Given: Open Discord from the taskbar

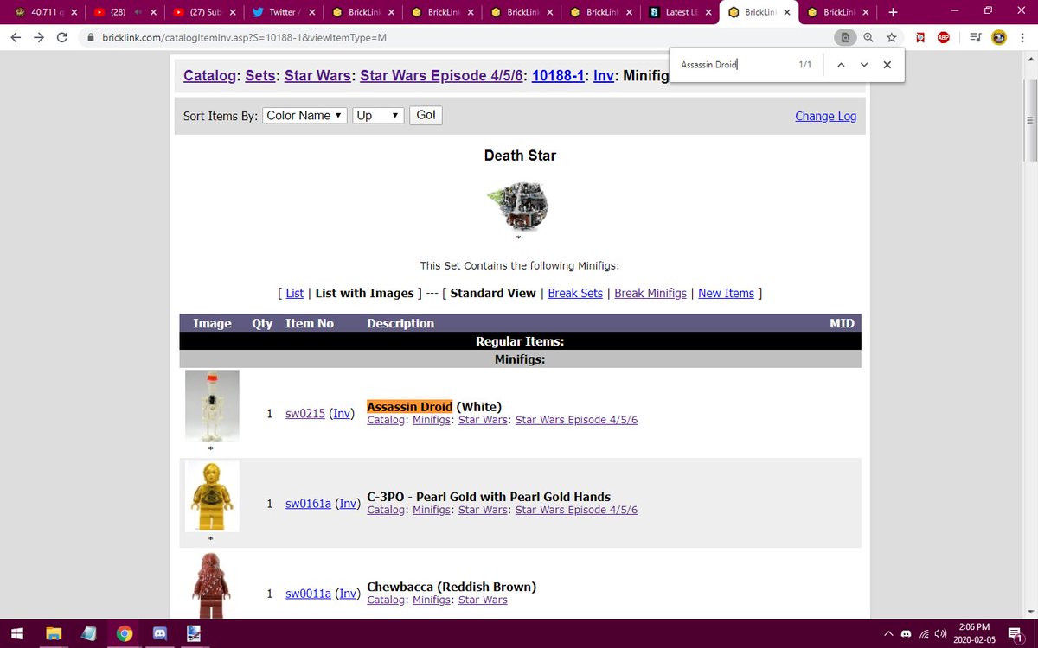Looking at the screenshot, I should click(x=159, y=633).
